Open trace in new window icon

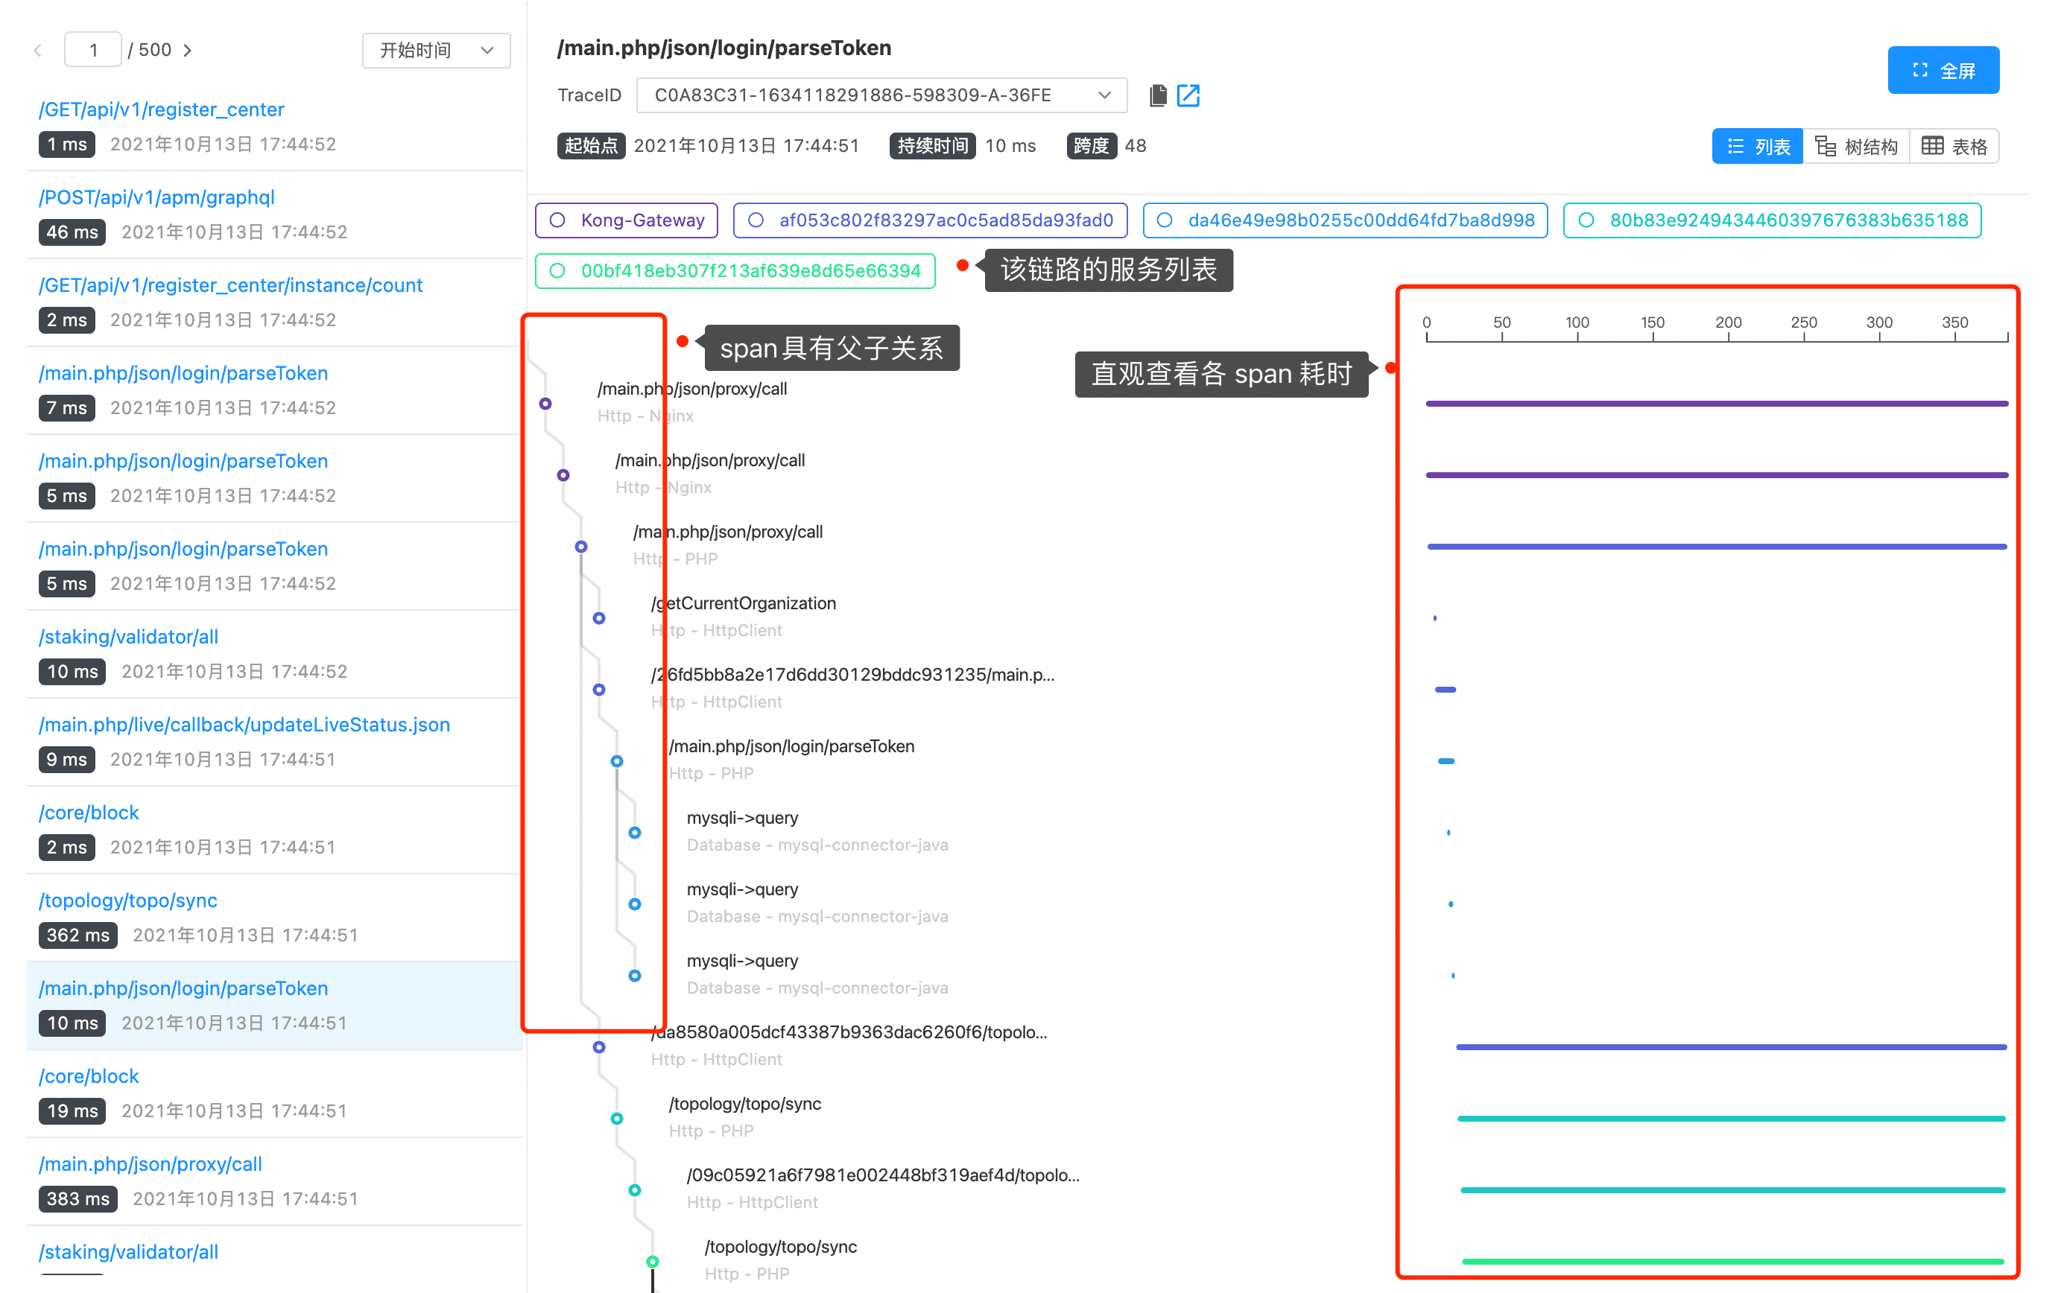tap(1188, 95)
